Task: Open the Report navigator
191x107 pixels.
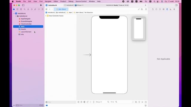Action: pos(42,9)
